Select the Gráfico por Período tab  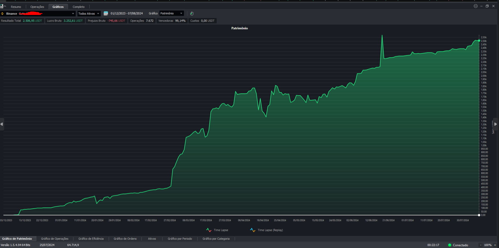pos(180,239)
